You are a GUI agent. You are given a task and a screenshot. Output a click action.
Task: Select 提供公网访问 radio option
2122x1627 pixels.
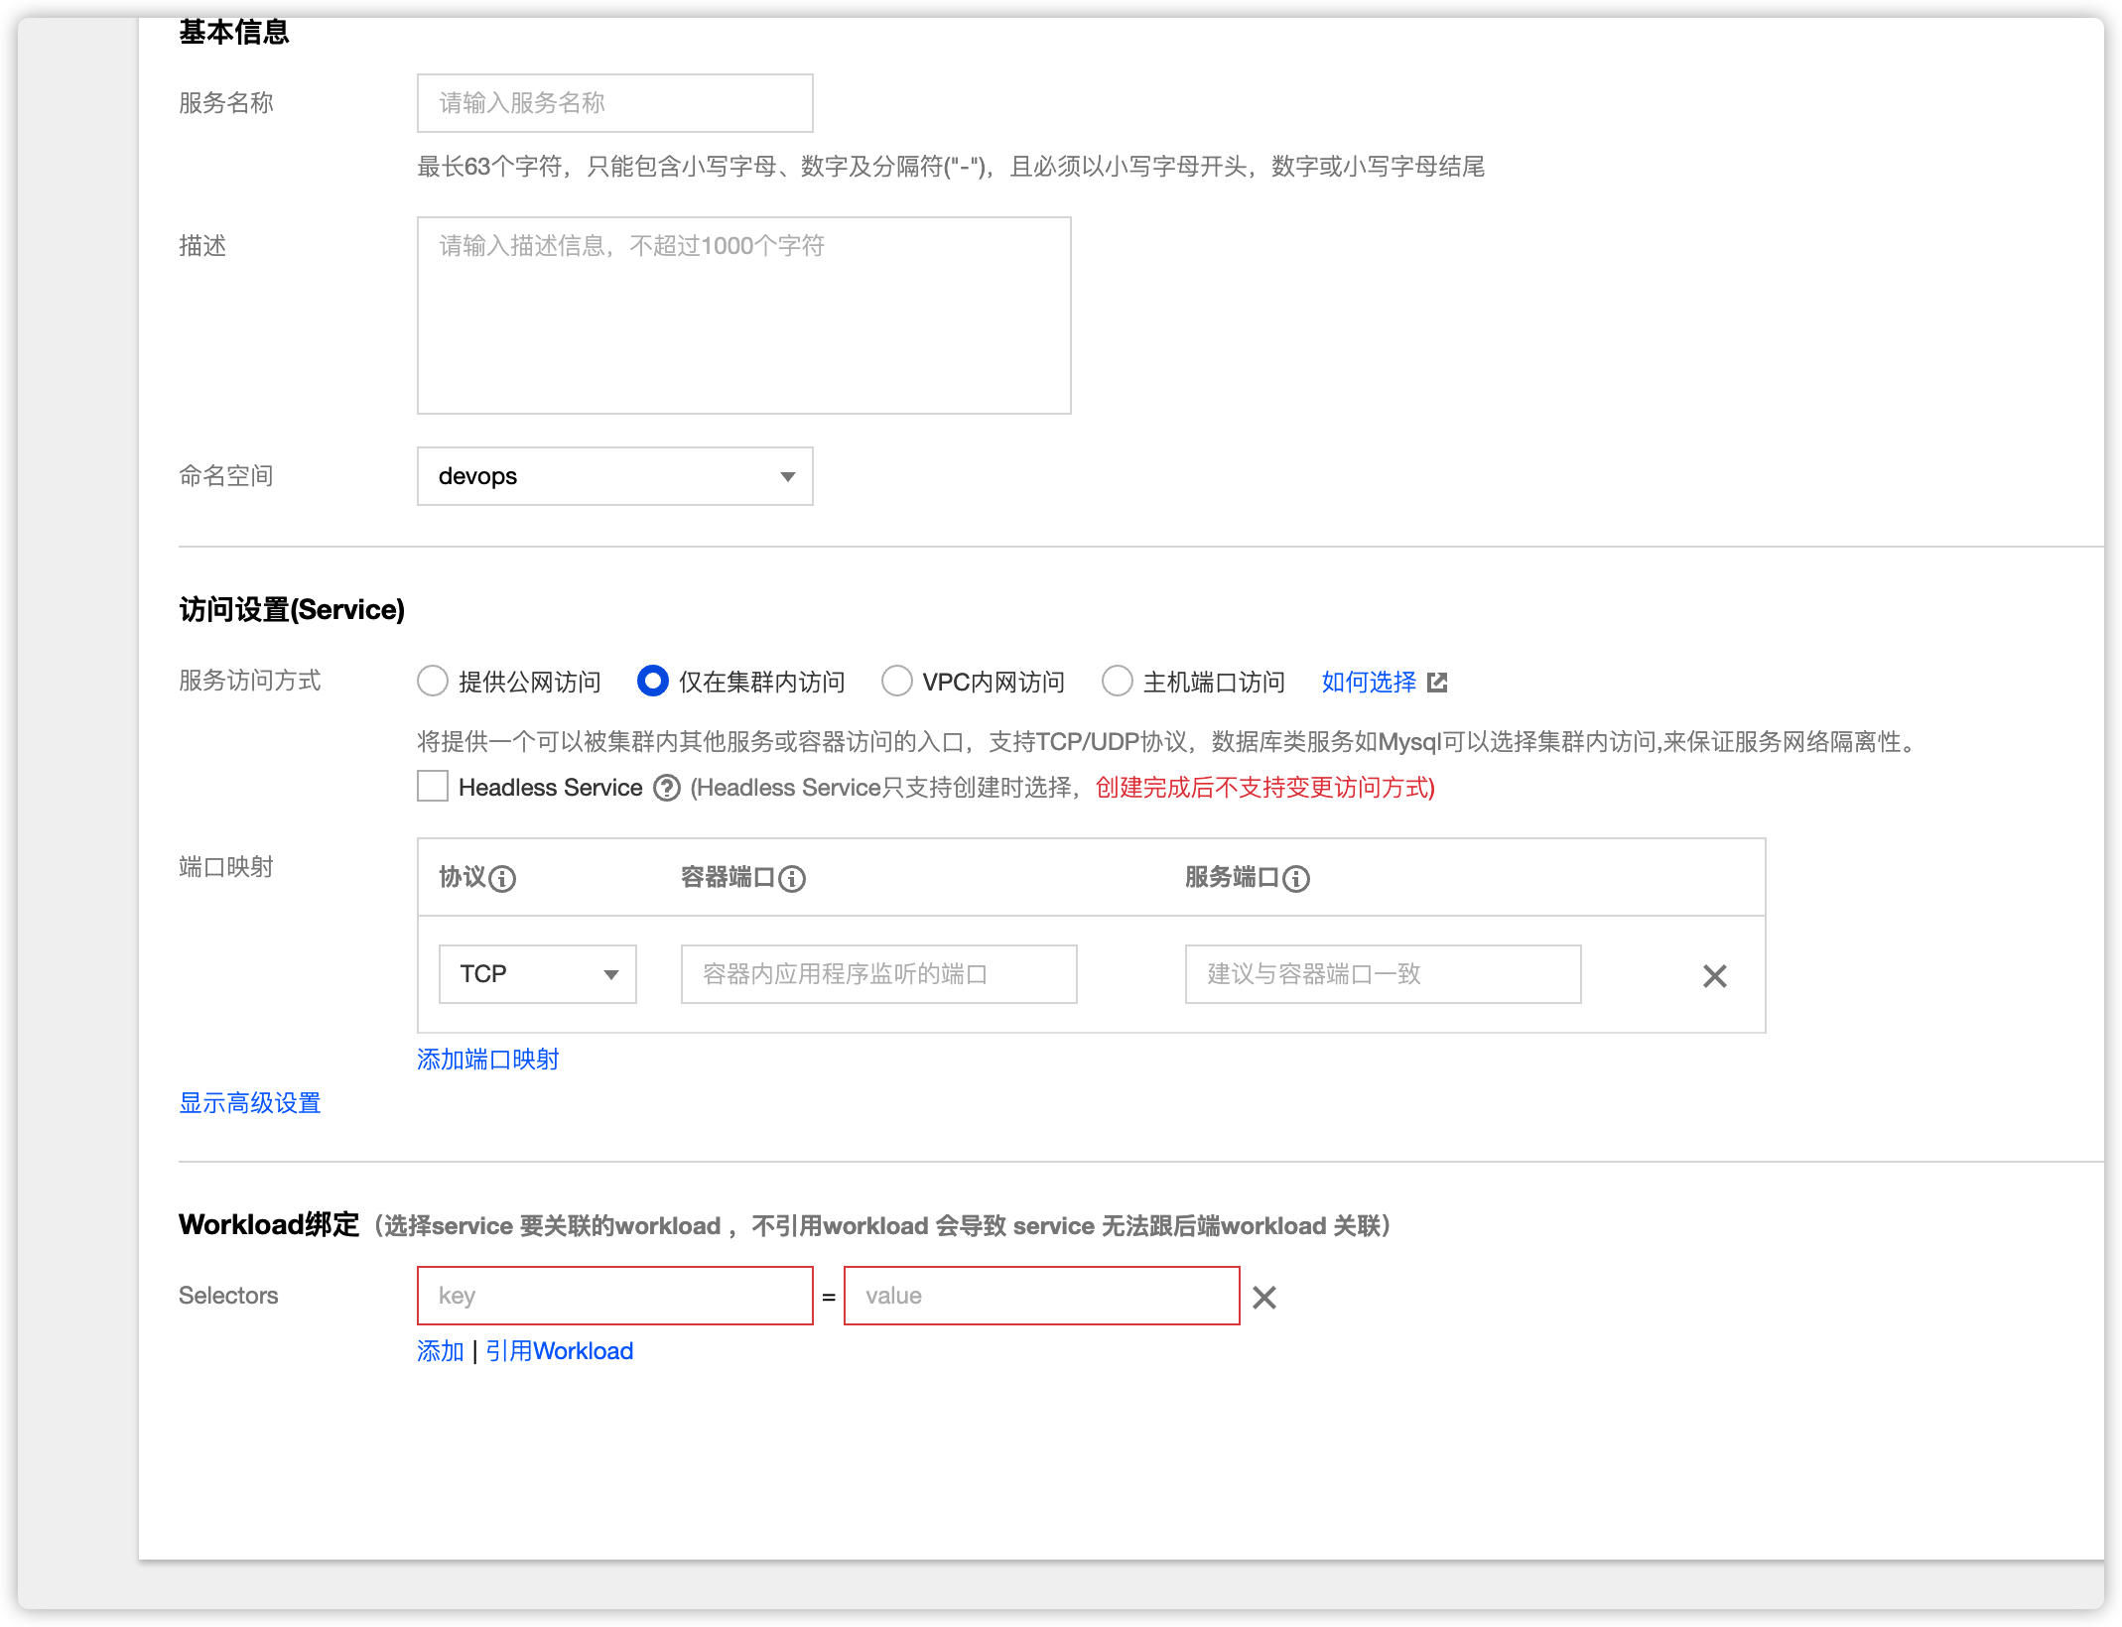[433, 682]
